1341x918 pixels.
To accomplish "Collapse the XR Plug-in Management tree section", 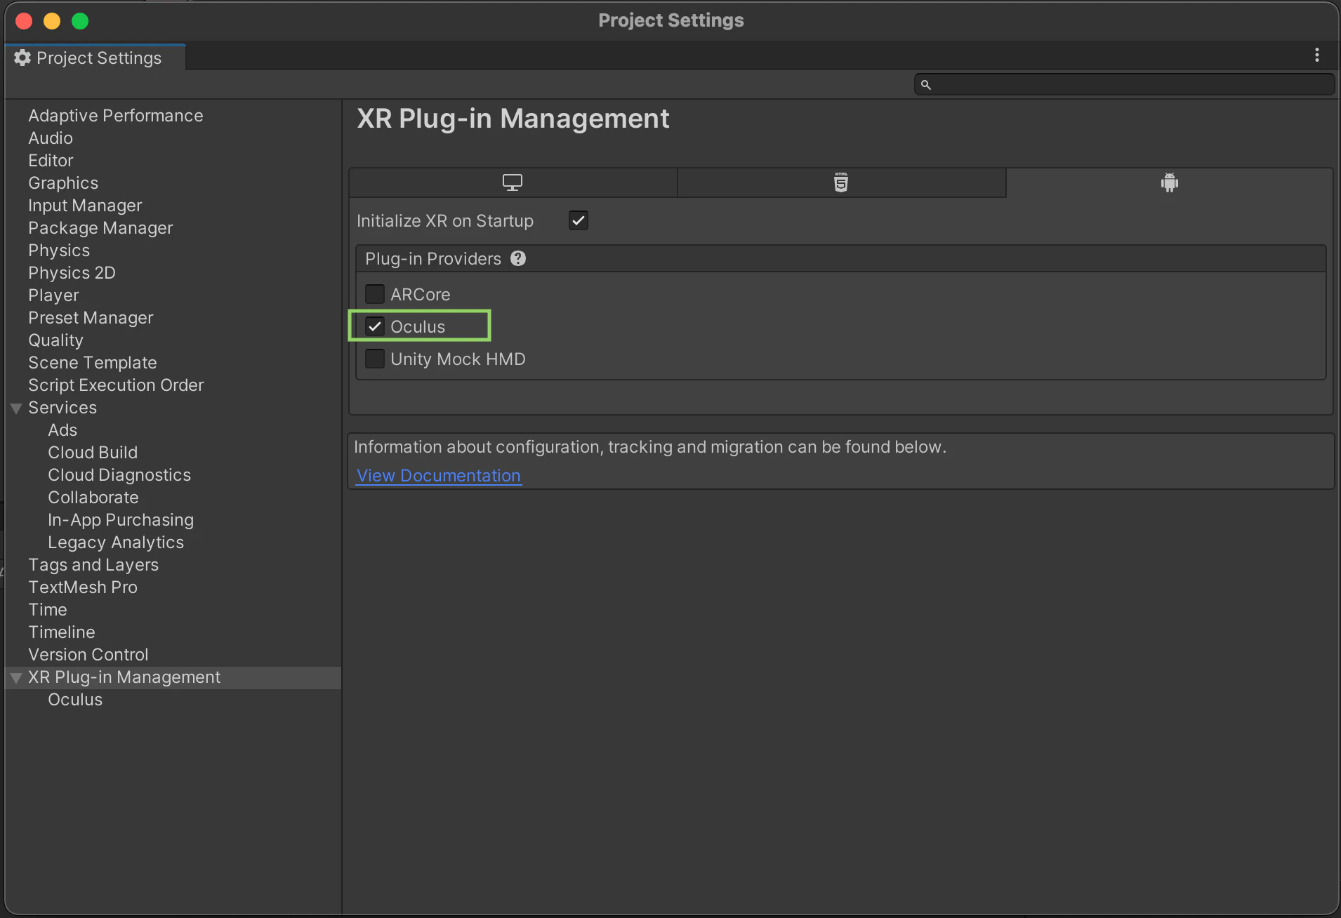I will (x=16, y=677).
